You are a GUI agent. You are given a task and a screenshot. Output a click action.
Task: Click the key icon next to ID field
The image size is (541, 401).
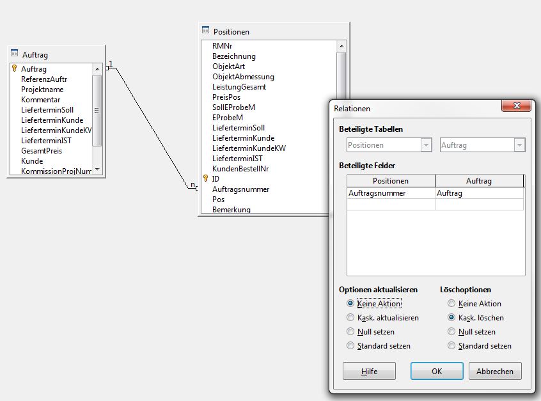pos(205,179)
